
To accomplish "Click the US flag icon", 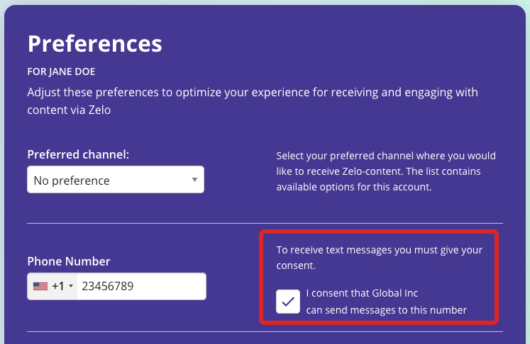I will [x=40, y=287].
